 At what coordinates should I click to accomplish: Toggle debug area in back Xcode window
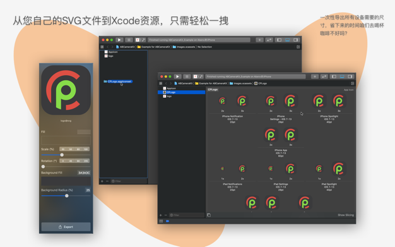tap(288, 40)
